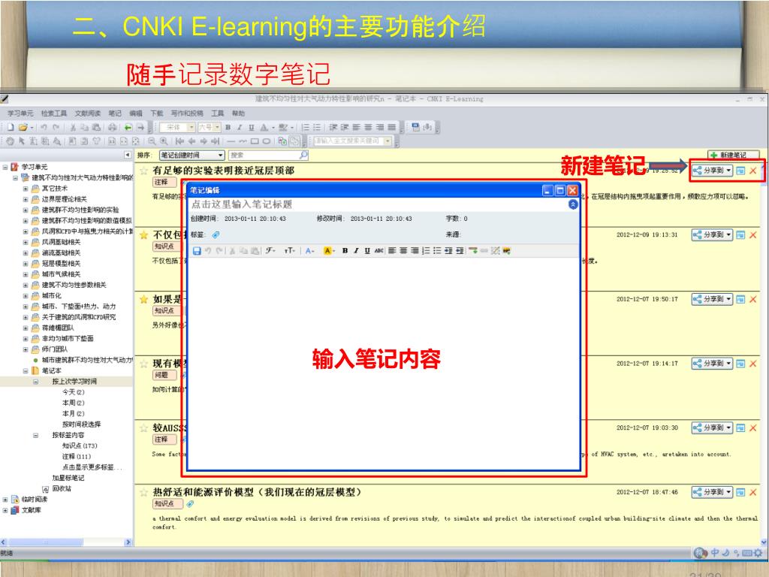The image size is (769, 577).
Task: Click the numbered list icon in note editor
Action: click(426, 251)
